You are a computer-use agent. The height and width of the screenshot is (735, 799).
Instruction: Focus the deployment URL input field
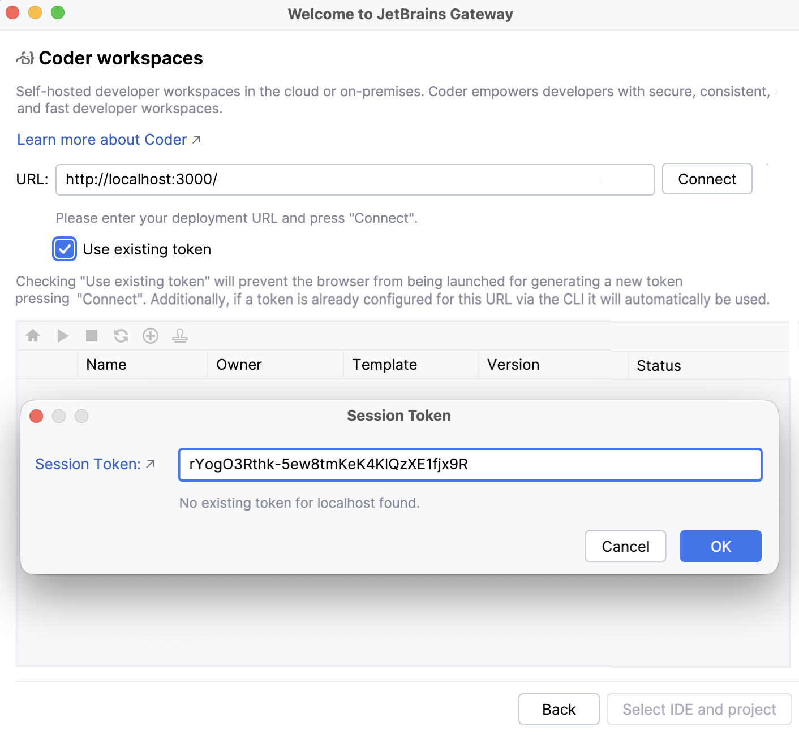pos(355,180)
